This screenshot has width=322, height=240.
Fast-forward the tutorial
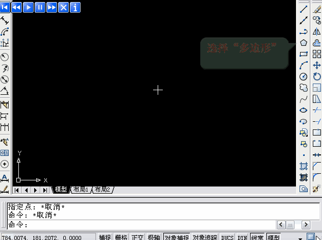coord(52,8)
